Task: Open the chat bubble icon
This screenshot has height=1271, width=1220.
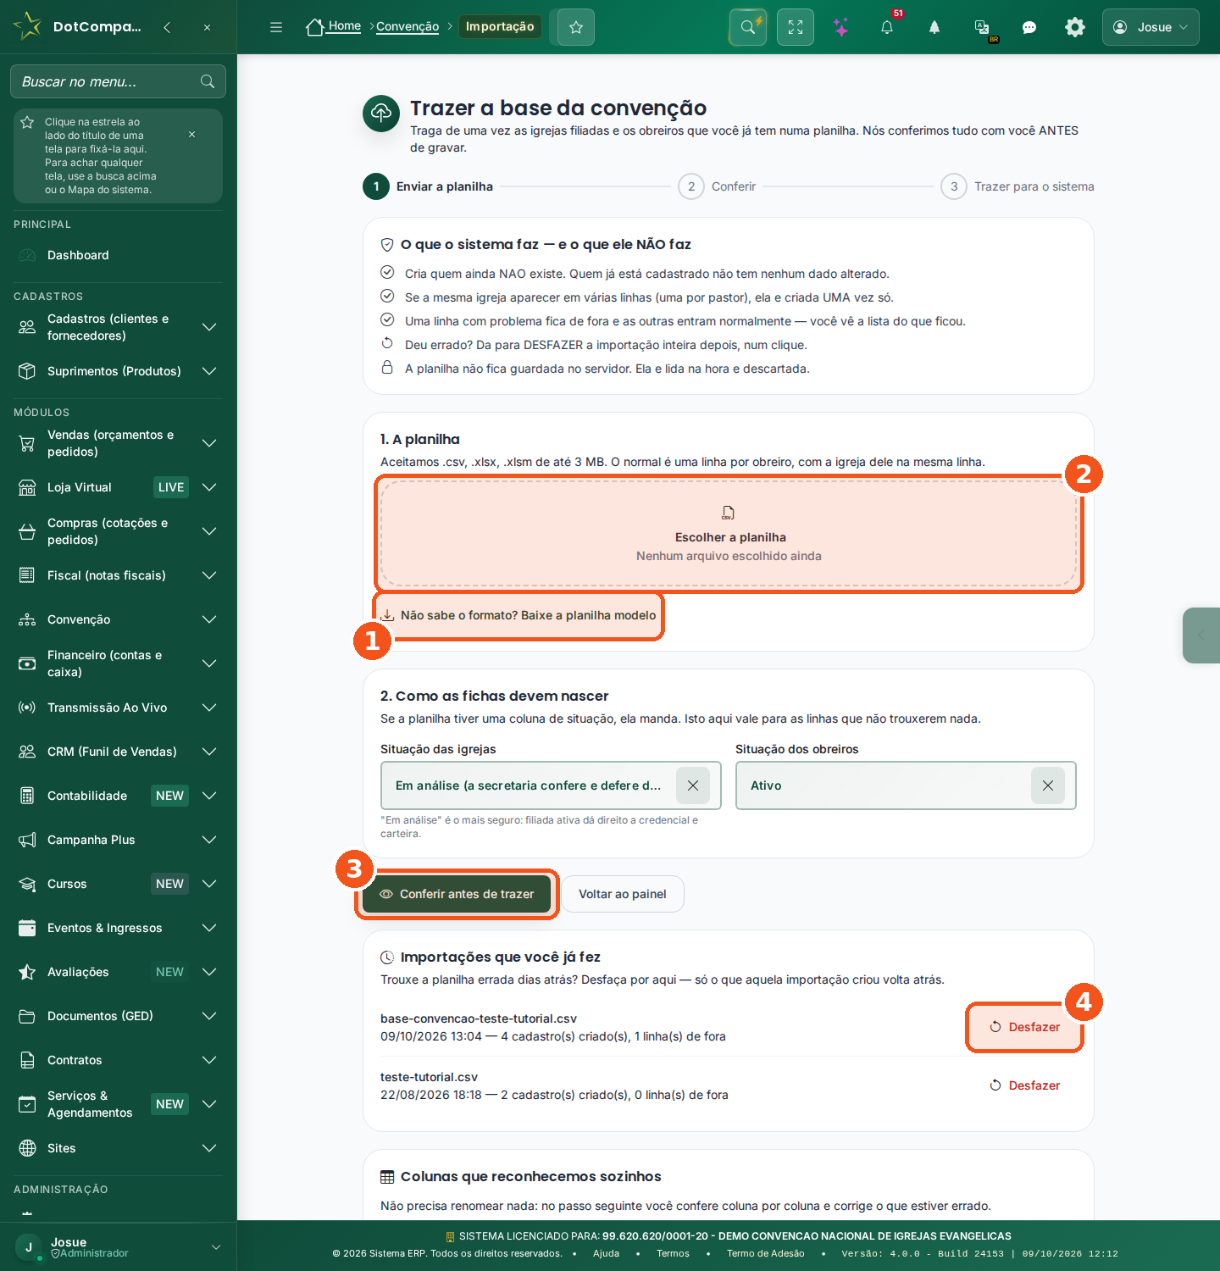Action: coord(1029,27)
